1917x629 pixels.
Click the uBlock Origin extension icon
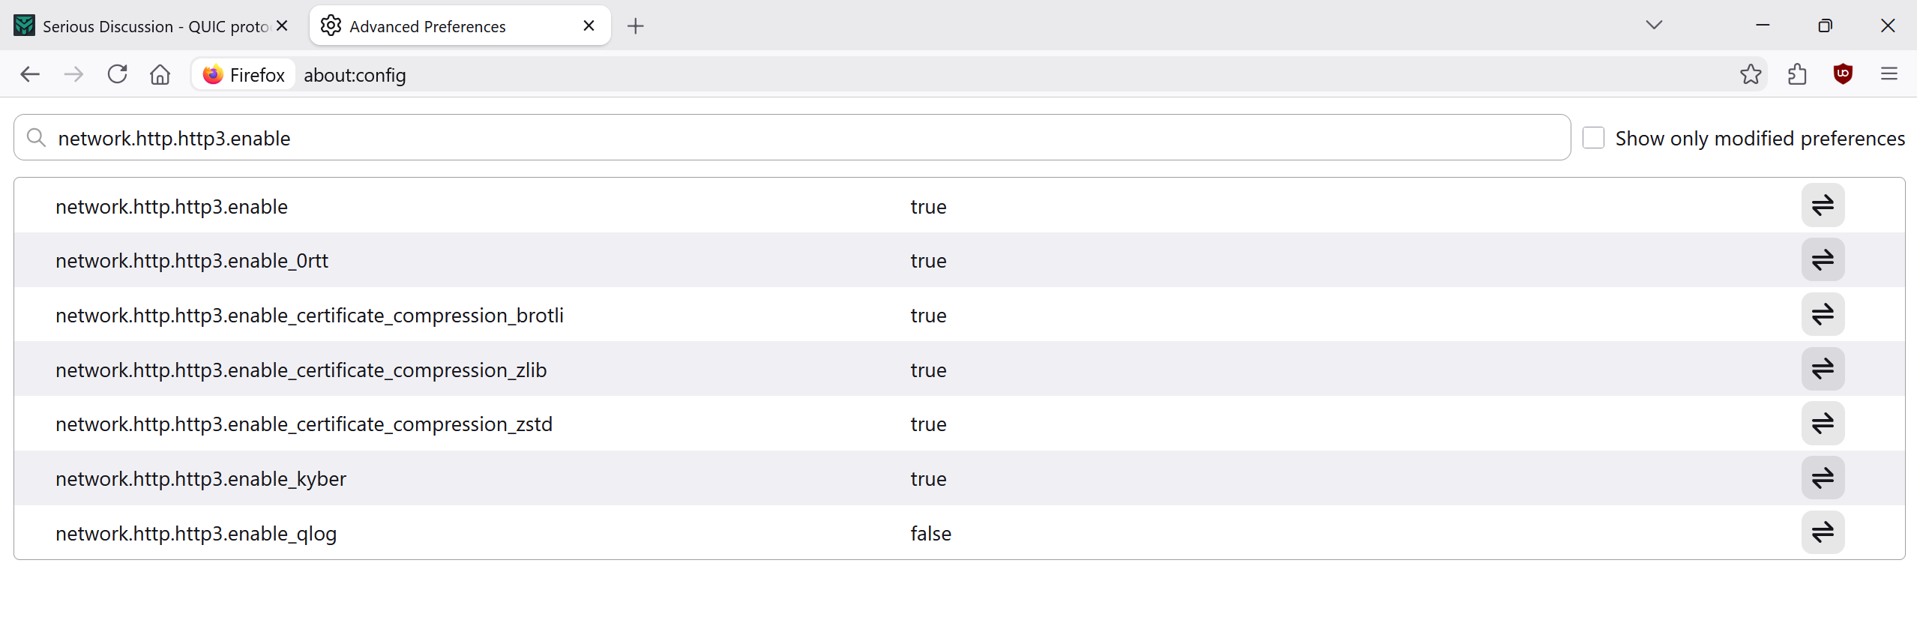pos(1843,74)
